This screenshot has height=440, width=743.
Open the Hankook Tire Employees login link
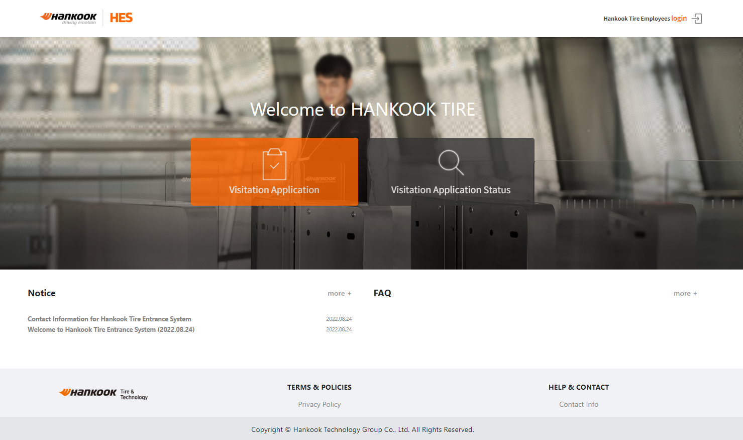click(645, 19)
